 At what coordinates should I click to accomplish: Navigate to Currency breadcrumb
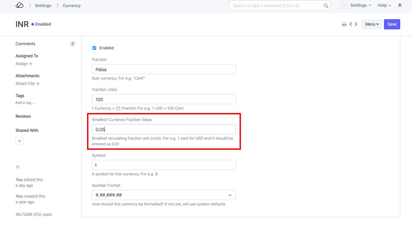click(x=72, y=6)
